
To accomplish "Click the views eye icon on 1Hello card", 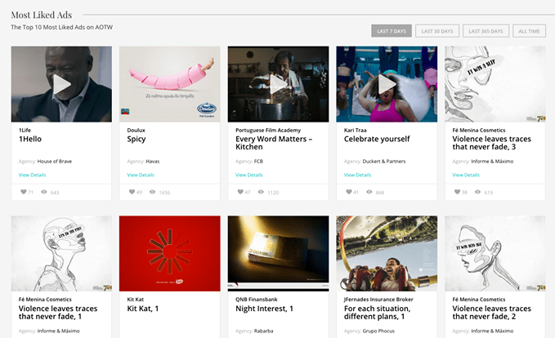I will tap(44, 192).
